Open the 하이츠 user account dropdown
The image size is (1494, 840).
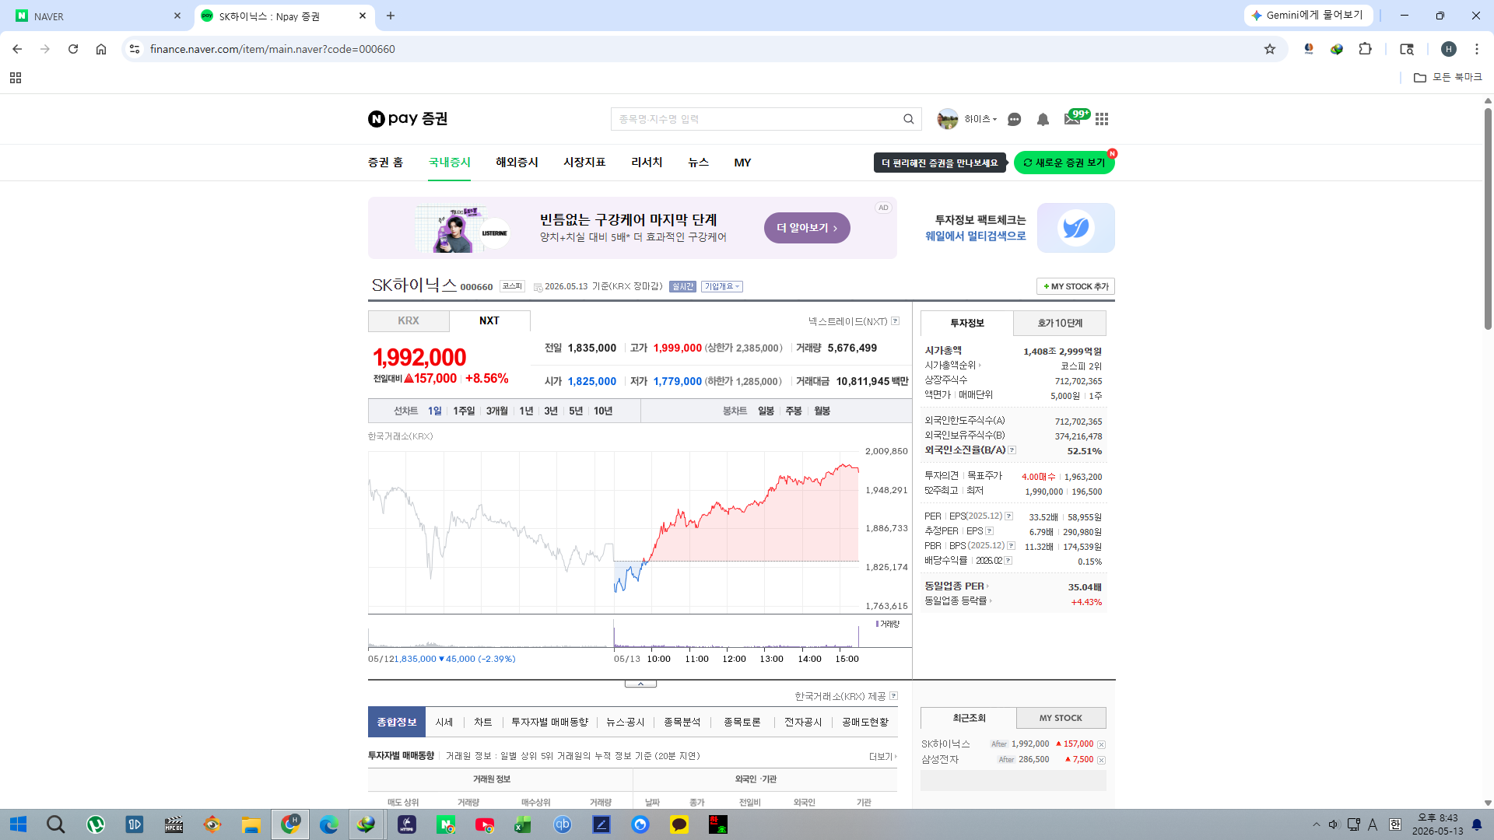point(980,119)
